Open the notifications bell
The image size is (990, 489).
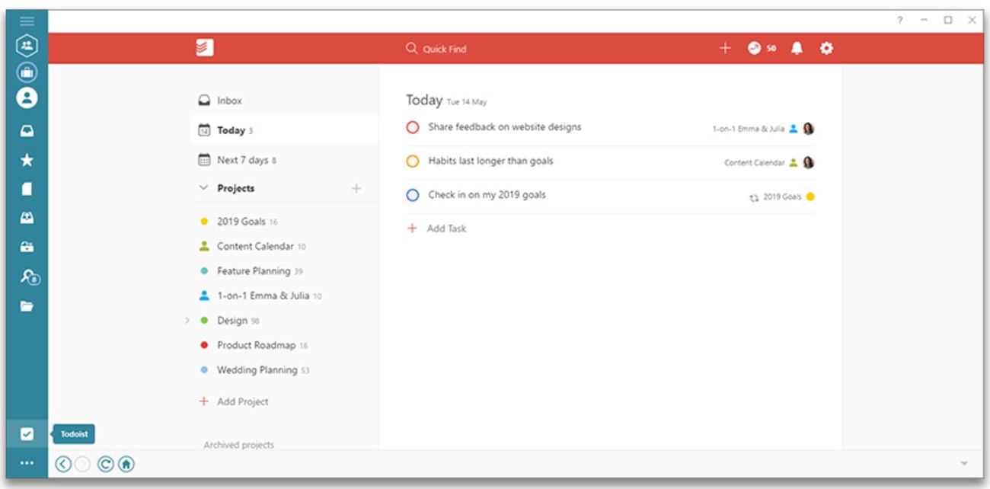(795, 47)
